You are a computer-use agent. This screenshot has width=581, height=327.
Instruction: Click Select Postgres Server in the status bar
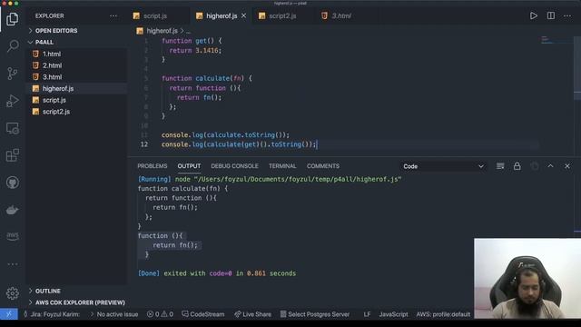[x=315, y=314]
